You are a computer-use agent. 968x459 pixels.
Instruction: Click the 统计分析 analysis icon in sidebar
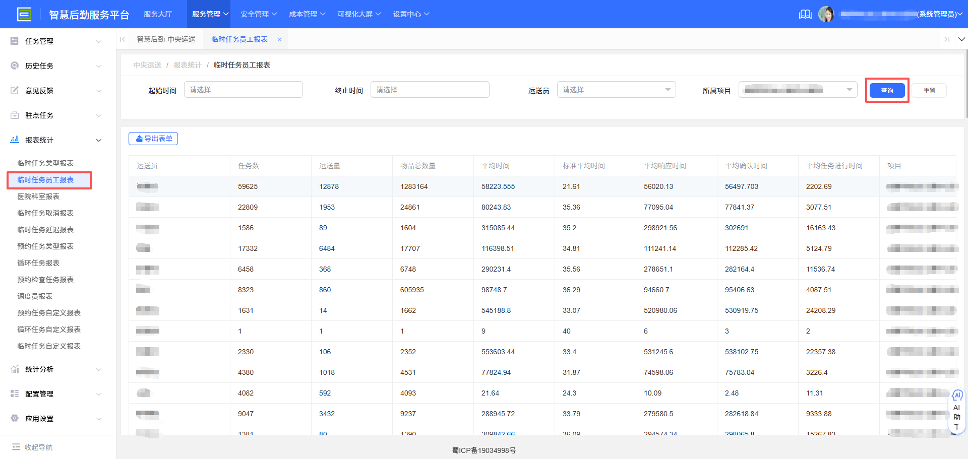(14, 369)
